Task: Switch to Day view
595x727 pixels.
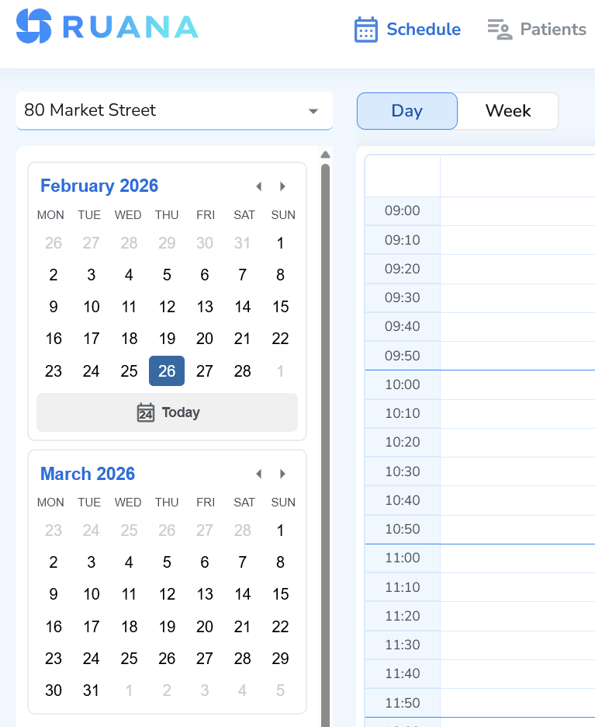Action: [406, 110]
